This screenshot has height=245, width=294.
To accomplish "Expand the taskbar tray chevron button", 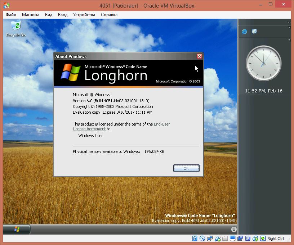I will pos(234,229).
